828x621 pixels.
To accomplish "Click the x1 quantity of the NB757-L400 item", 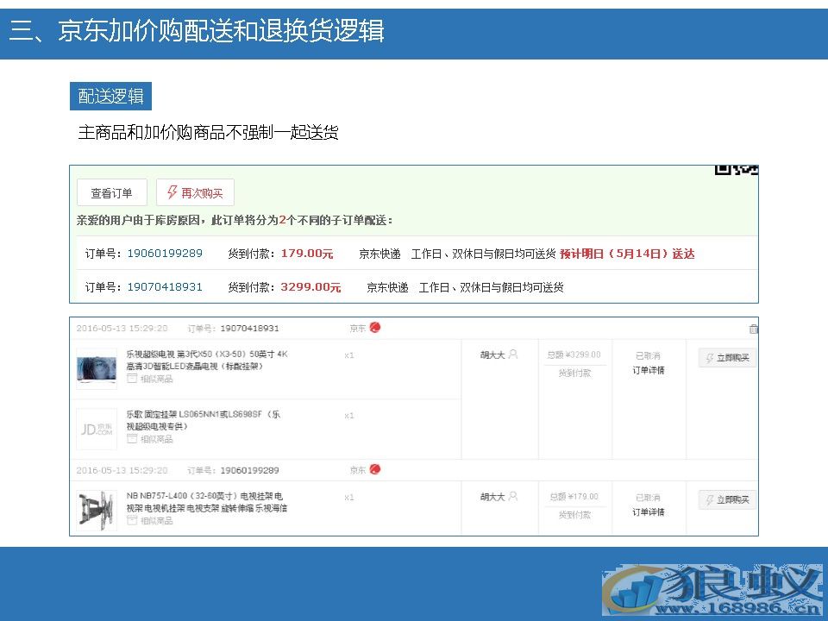I will click(x=349, y=498).
